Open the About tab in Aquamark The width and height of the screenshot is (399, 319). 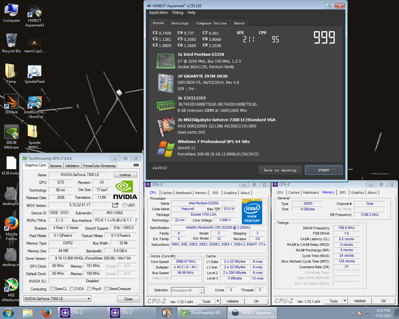pos(239,23)
